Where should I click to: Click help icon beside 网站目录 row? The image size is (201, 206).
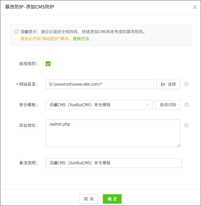[186, 84]
